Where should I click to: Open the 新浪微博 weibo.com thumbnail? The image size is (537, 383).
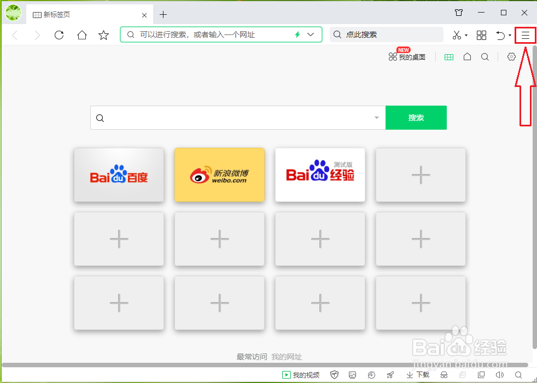[219, 175]
